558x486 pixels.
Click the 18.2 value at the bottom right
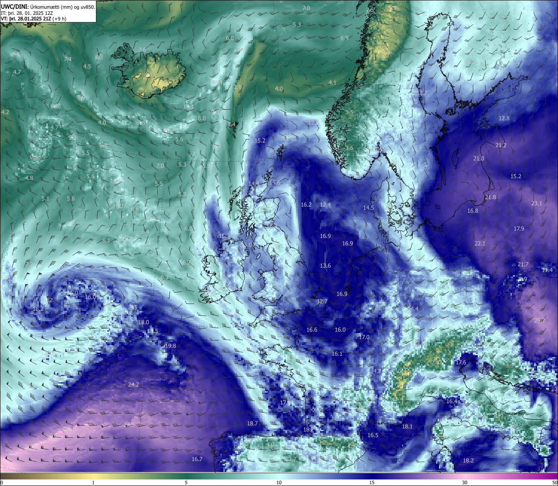point(468,460)
